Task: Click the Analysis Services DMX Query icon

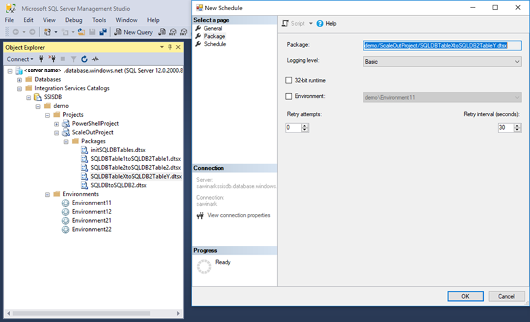Action: 184,32
